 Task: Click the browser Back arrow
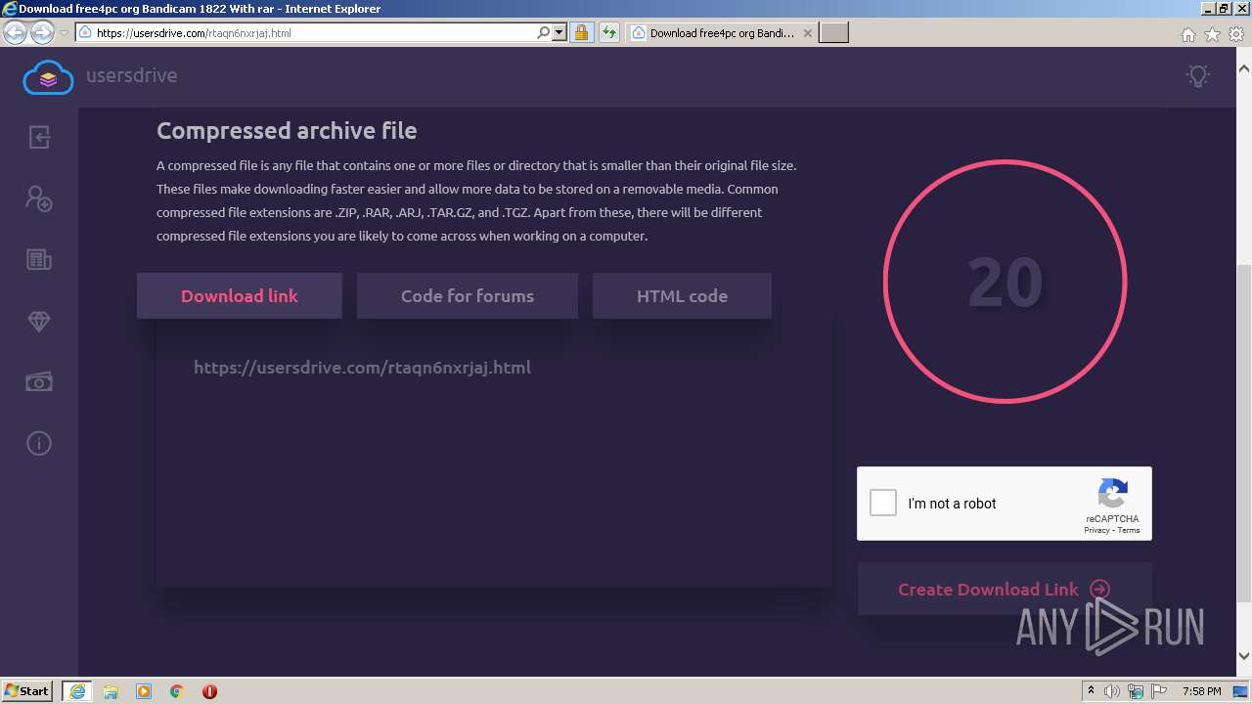[x=16, y=32]
